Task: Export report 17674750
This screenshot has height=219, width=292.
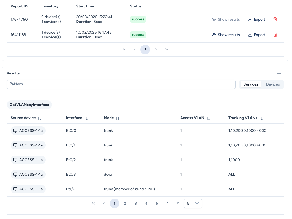Action: point(256,19)
